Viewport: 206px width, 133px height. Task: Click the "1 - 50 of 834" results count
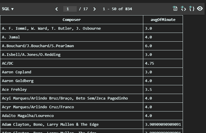117,9
